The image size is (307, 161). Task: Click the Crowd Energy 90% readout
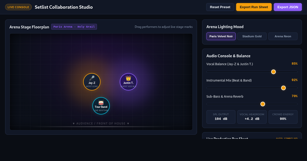point(283,117)
